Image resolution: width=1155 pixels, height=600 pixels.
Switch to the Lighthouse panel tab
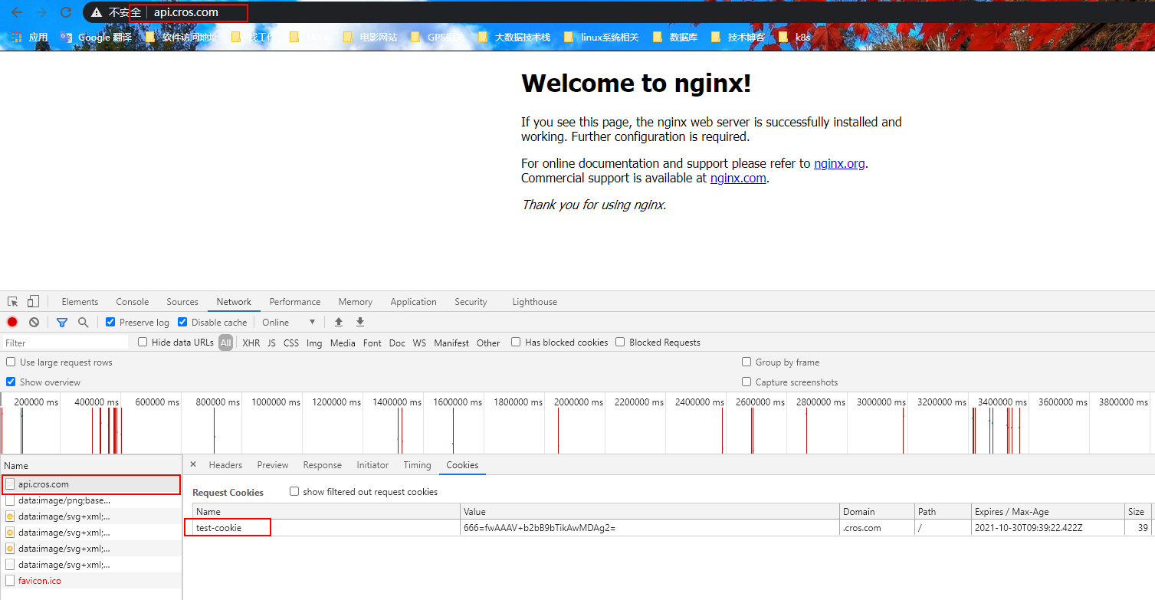pyautogui.click(x=534, y=302)
